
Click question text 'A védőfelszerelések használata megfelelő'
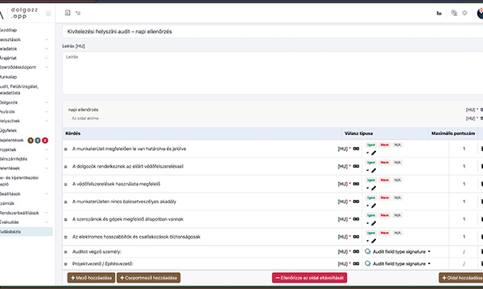pos(117,184)
